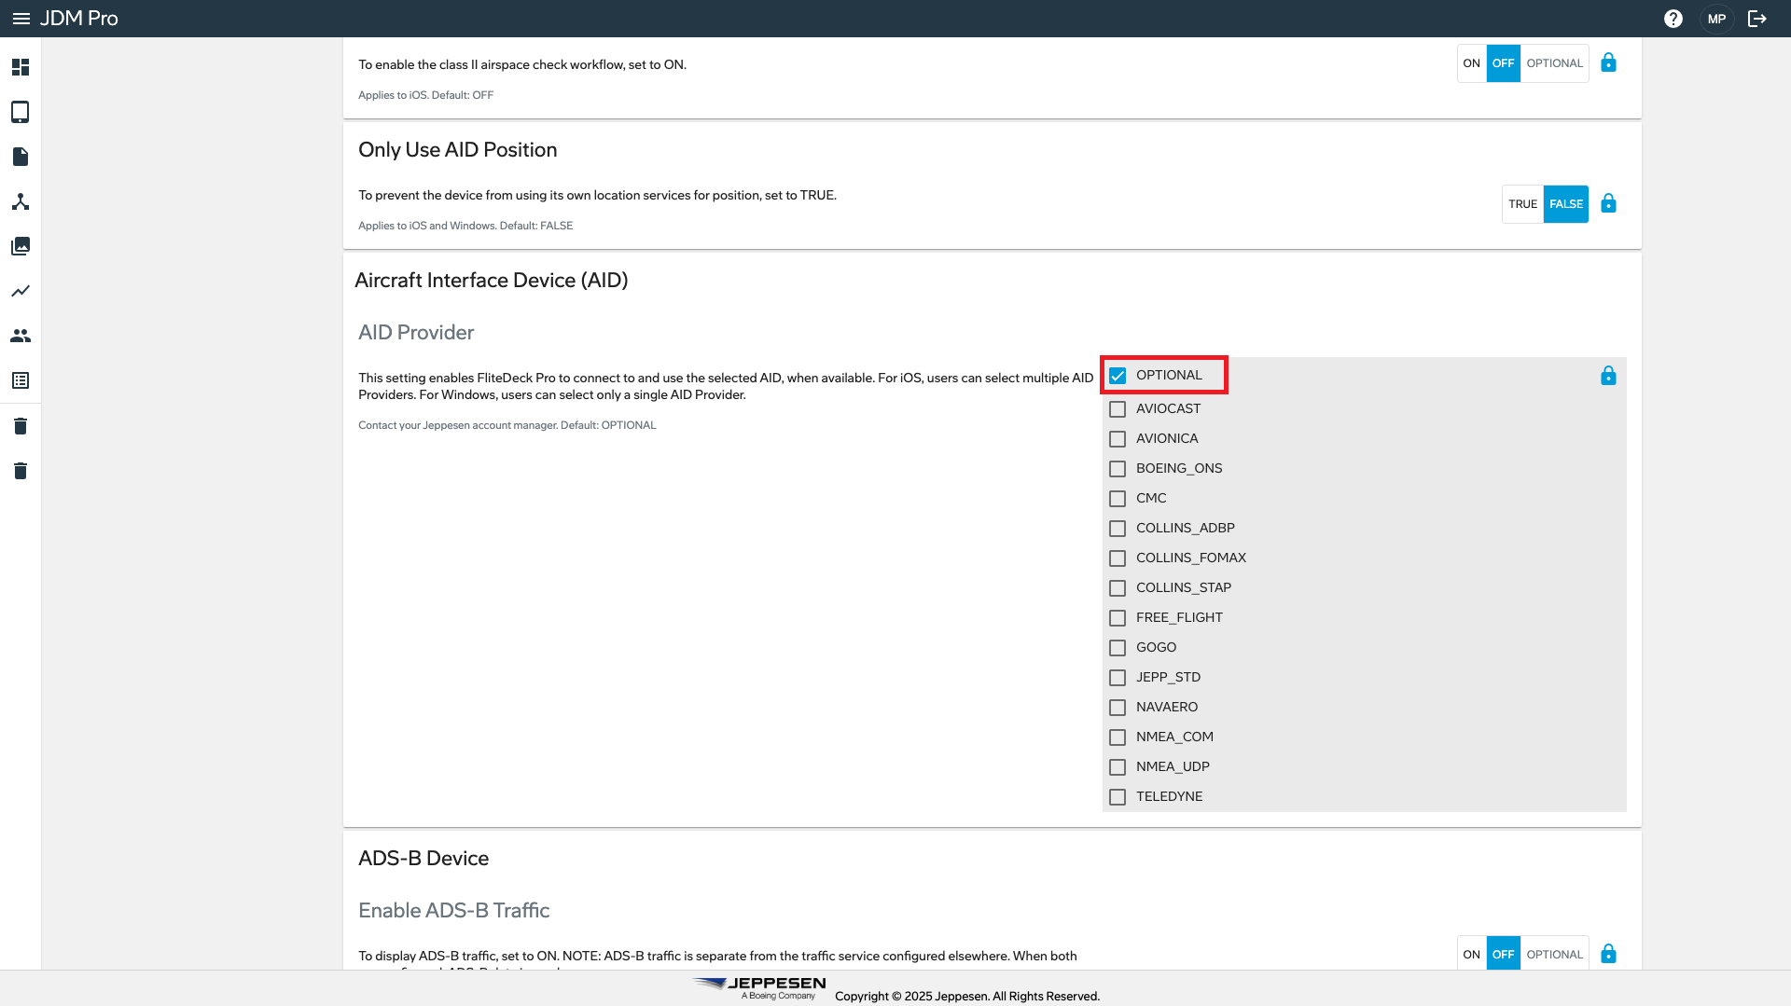Set Enable ADS-B Traffic to OPTIONAL

click(1554, 954)
